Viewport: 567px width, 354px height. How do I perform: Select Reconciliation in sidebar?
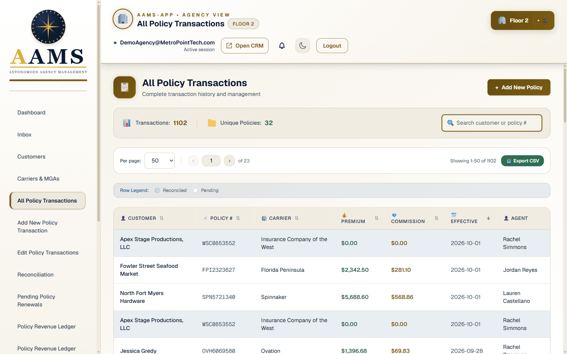(48, 275)
